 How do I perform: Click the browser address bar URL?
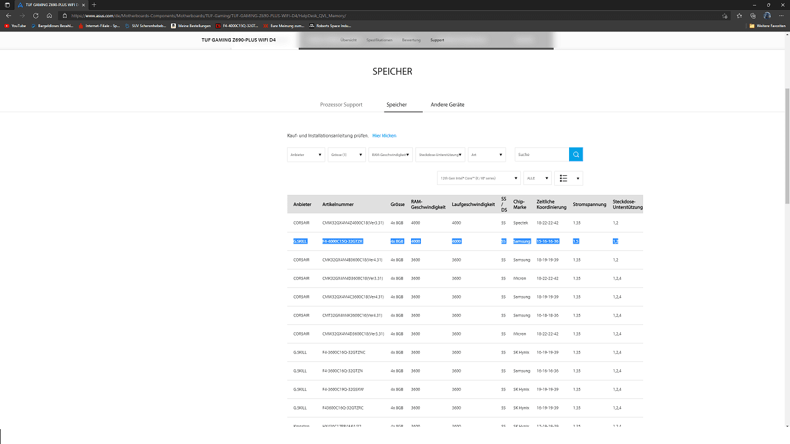pyautogui.click(x=209, y=15)
